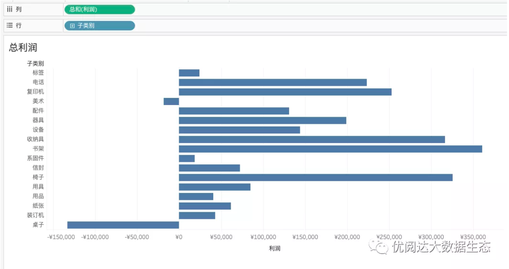Image resolution: width=509 pixels, height=269 pixels.
Task: Click the 总利润 chart title
Action: pyautogui.click(x=23, y=48)
